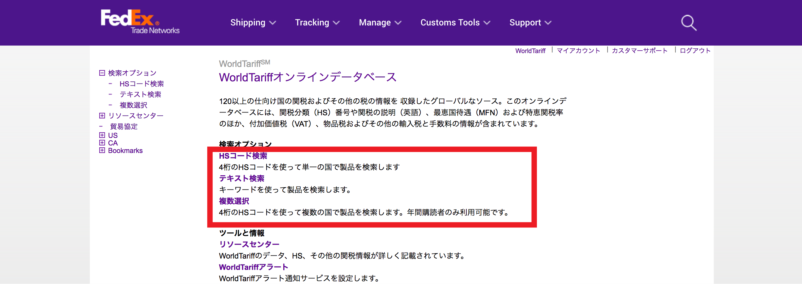The image size is (802, 284).
Task: Click the 検索オプション sidebar label
Action: coord(132,73)
